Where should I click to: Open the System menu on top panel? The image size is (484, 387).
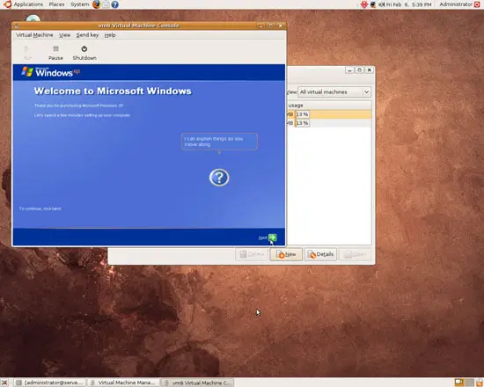(79, 4)
